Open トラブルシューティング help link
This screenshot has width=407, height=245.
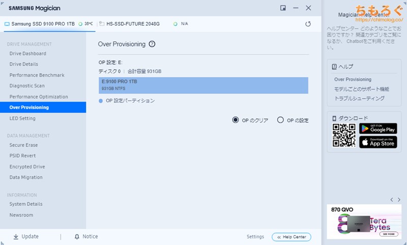(x=359, y=98)
